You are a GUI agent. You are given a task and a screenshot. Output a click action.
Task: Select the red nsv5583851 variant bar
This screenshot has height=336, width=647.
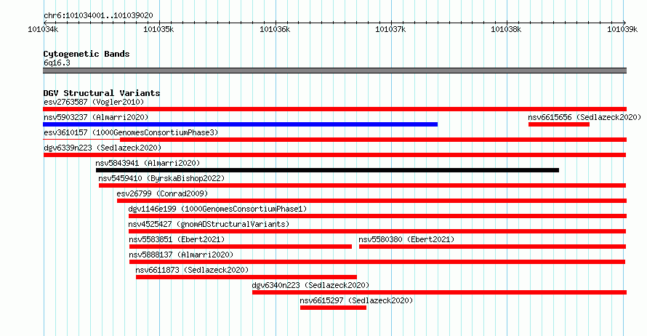[241, 247]
